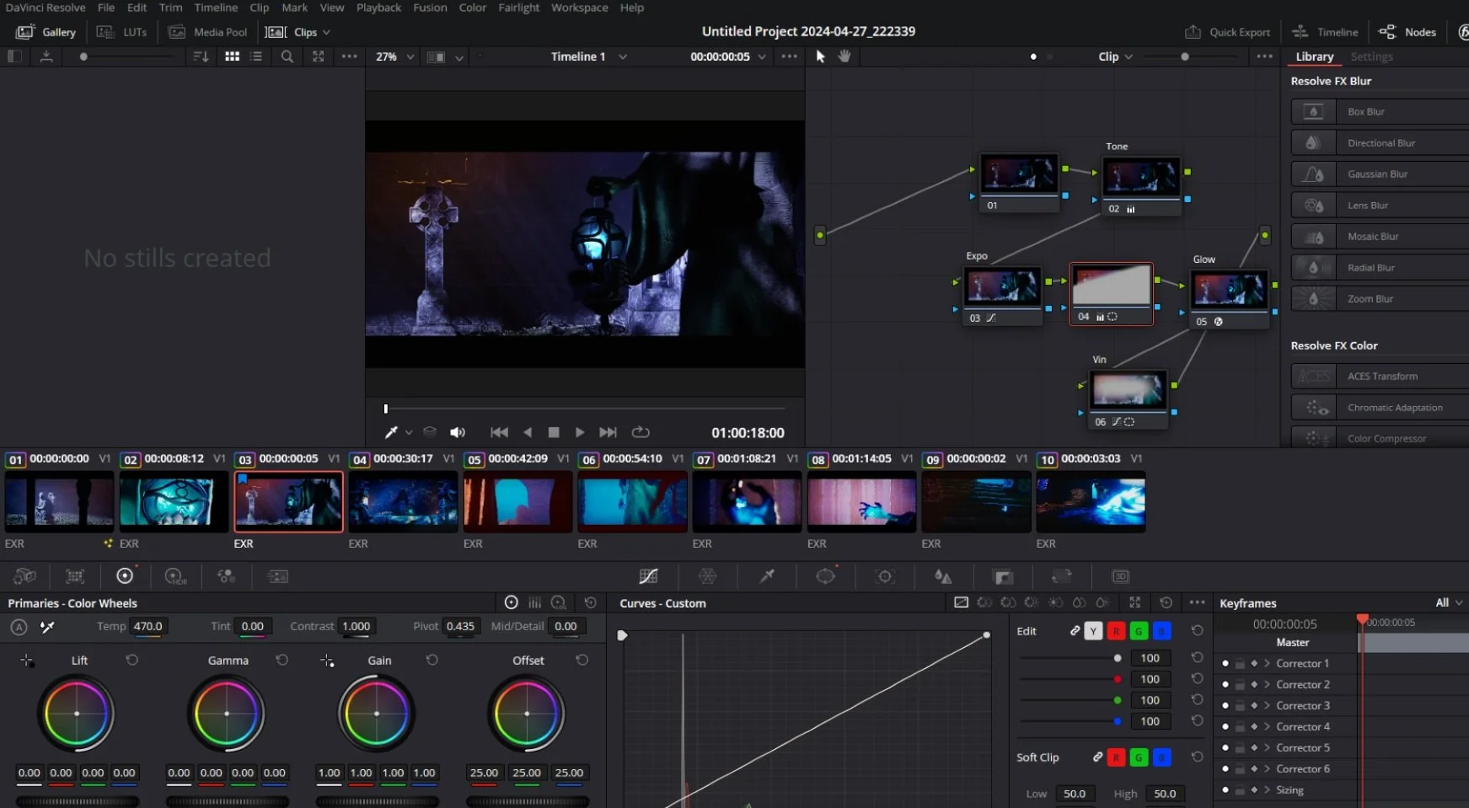The width and height of the screenshot is (1469, 808).
Task: Open the Gallery panel
Action: click(x=46, y=32)
